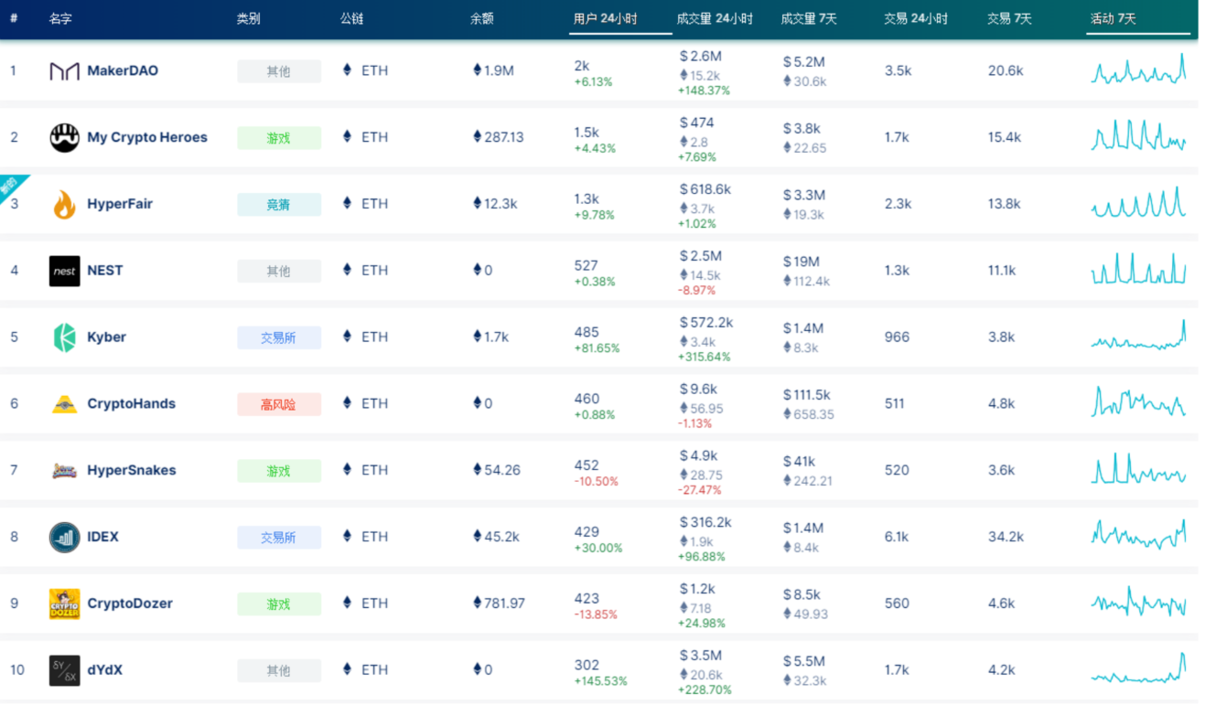Viewport: 1205px width, 705px height.
Task: Click the HyperFair flame logo
Action: (64, 205)
